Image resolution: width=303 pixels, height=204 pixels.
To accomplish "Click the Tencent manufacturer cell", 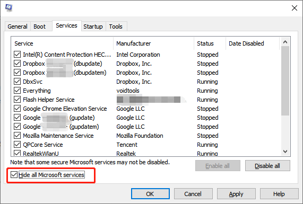I will [x=127, y=145].
